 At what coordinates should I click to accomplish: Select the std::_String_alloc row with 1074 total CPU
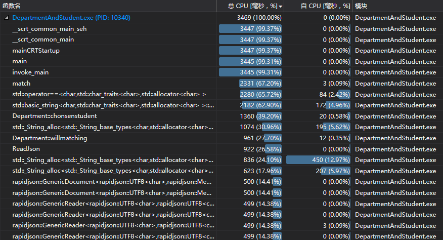(x=221, y=127)
